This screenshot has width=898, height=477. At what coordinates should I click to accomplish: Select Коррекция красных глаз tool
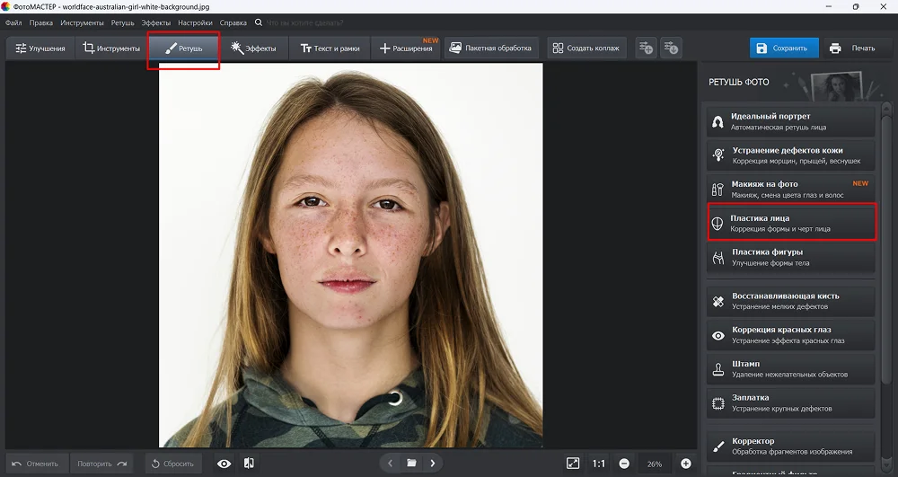(x=790, y=335)
